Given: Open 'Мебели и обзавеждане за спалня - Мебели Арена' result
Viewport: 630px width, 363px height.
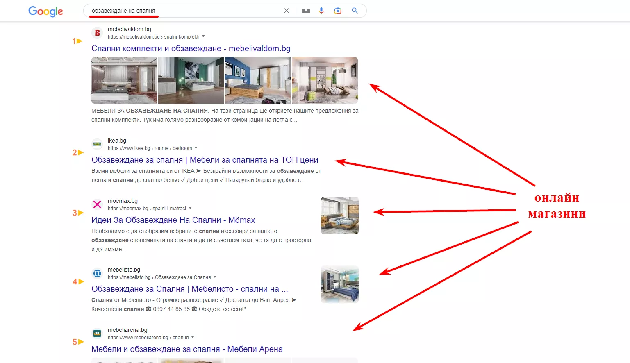Looking at the screenshot, I should [187, 349].
